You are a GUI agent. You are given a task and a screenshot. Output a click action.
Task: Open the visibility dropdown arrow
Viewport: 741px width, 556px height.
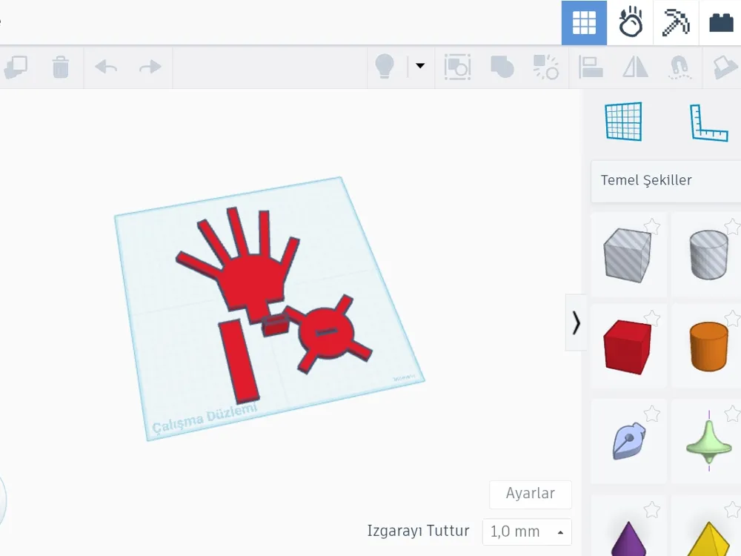tap(419, 66)
